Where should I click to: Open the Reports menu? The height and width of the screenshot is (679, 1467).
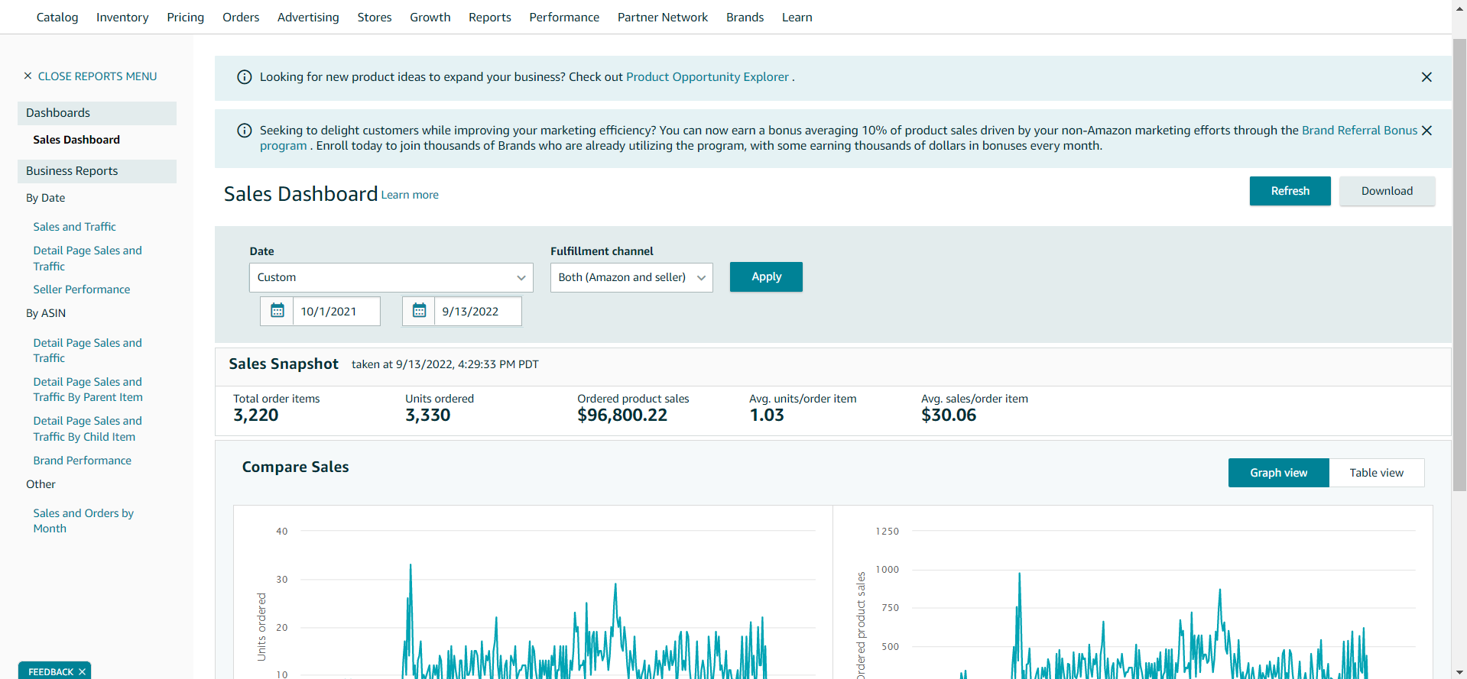tap(490, 17)
